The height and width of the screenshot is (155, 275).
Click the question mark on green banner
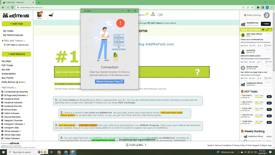pyautogui.click(x=198, y=72)
